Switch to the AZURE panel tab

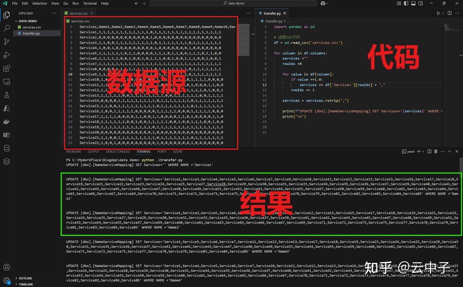[178, 152]
